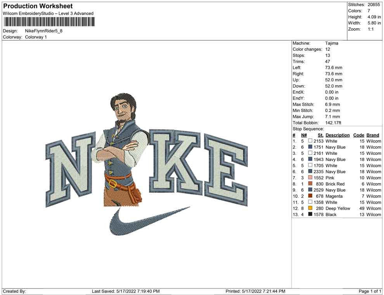Click the N# column header
The height and width of the screenshot is (295, 384).
pos(304,135)
